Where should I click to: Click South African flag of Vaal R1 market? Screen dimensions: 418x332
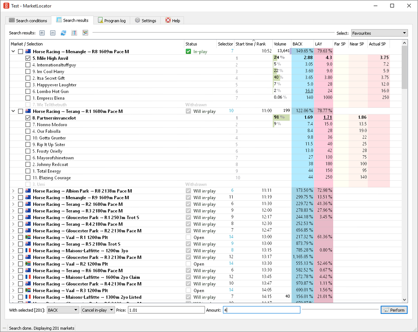click(28, 237)
